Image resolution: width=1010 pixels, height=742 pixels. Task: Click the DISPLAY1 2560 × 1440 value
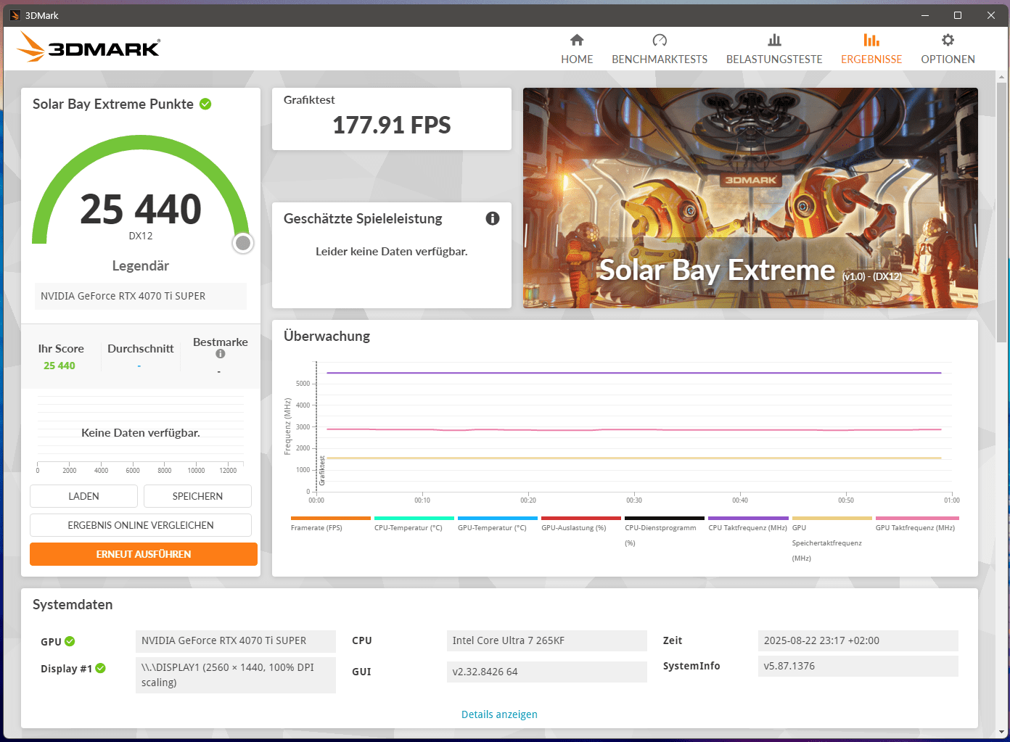236,675
